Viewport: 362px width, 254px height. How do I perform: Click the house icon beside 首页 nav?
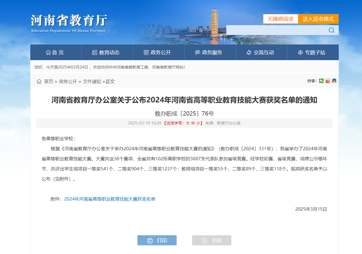click(x=48, y=53)
